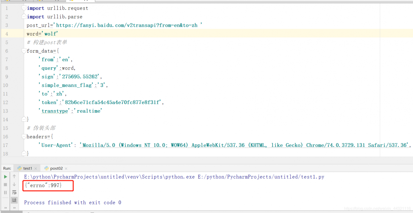
Task: Click the 'simple_means_flag':'3' entry
Action: coord(73,85)
